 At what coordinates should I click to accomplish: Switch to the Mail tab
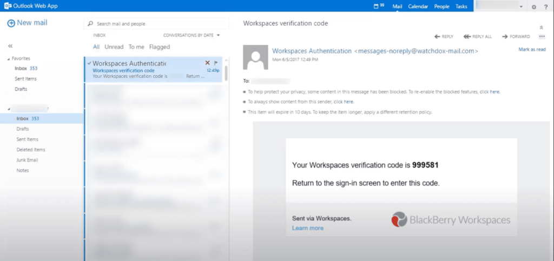pos(397,6)
